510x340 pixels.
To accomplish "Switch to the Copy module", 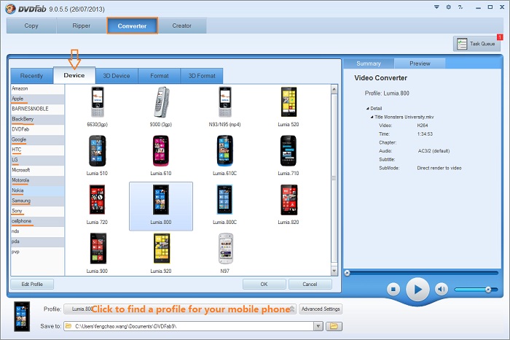I will 31,26.
